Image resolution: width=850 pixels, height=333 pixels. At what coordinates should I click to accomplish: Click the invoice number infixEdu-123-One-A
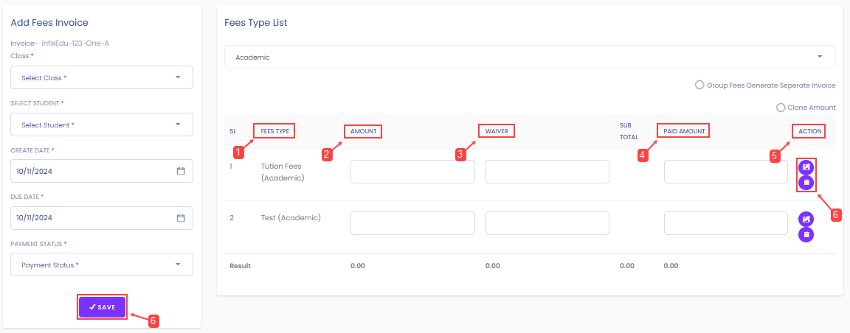[x=75, y=43]
